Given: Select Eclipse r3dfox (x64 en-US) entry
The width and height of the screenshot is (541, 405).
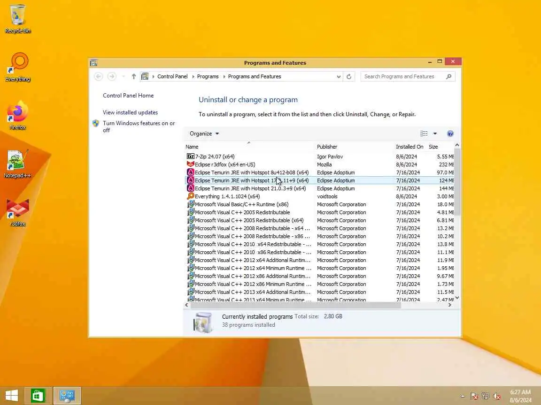Looking at the screenshot, I should (x=319, y=165).
